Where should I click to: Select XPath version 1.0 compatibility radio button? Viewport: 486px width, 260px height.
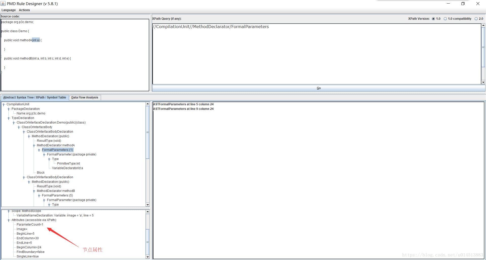445,19
